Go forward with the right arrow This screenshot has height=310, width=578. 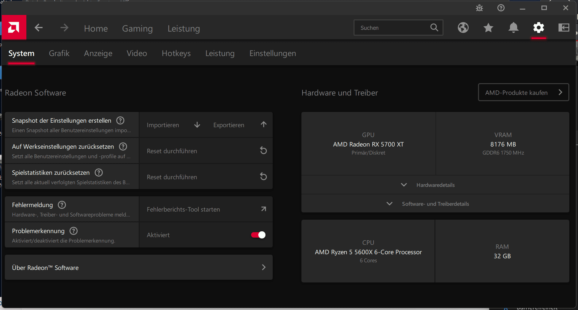(x=64, y=28)
